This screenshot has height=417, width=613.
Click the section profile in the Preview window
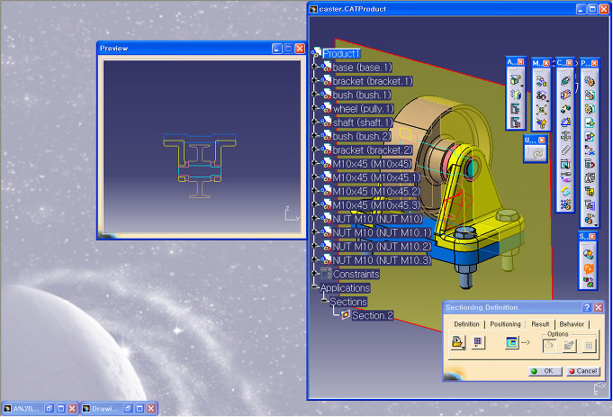pos(200,166)
